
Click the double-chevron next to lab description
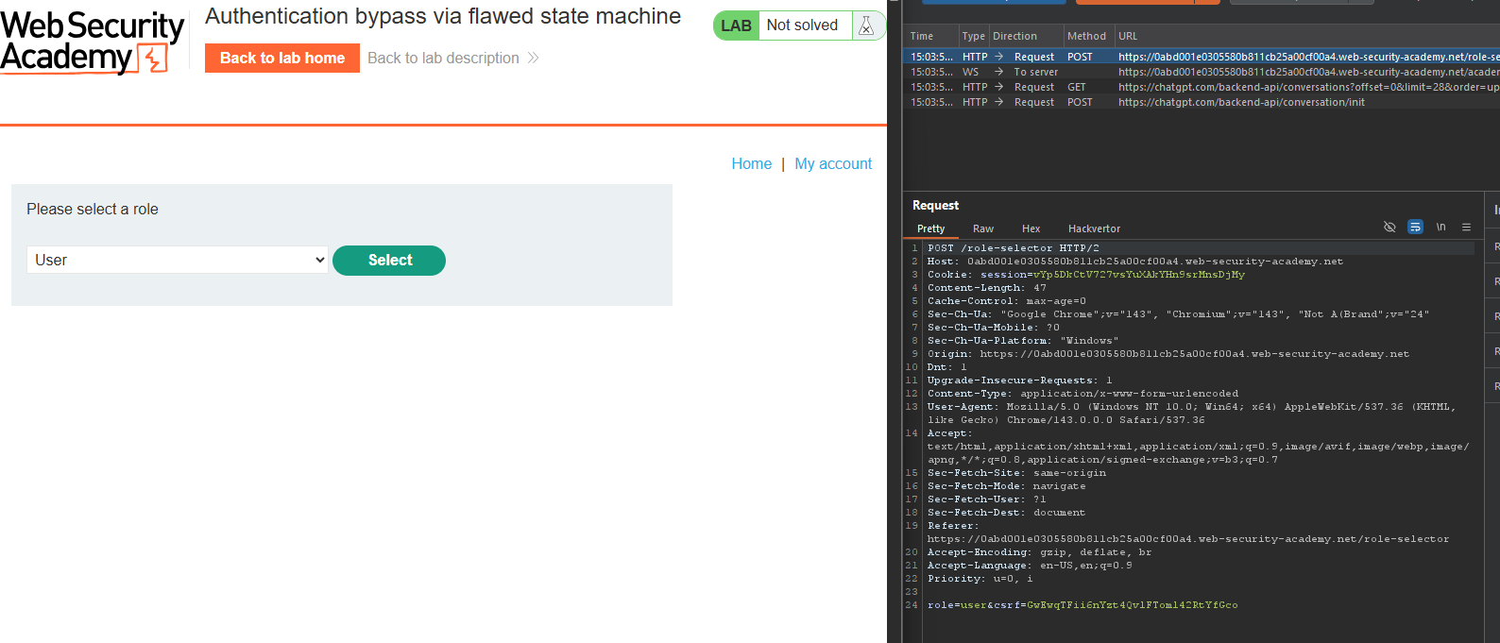(534, 58)
